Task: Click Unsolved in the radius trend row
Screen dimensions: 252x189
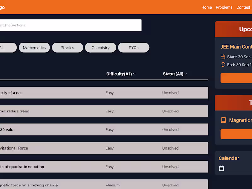Action: point(170,111)
